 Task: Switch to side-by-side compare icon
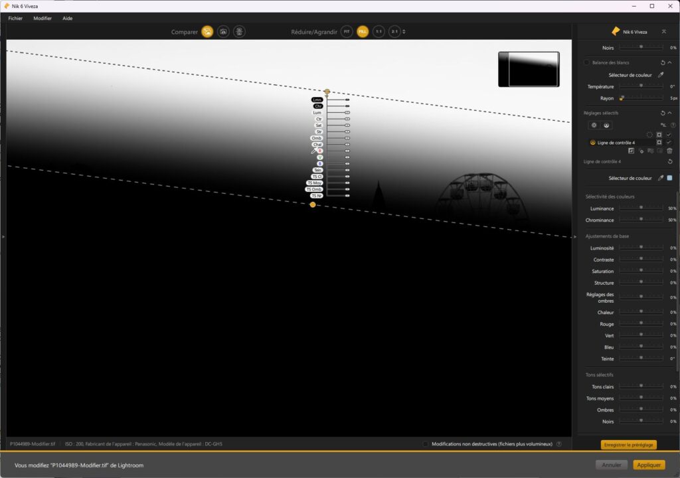click(239, 32)
